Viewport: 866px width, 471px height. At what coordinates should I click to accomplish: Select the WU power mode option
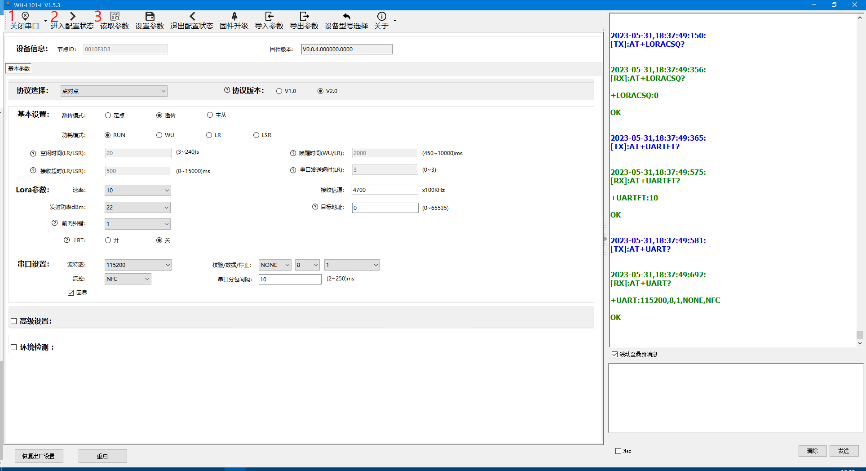[159, 135]
